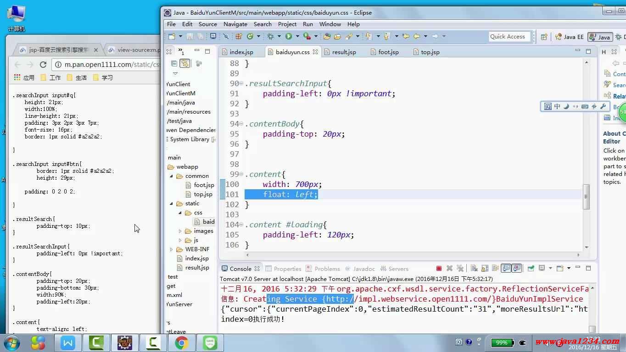This screenshot has width=626, height=352.
Task: Click the Save icon in Eclipse toolbar
Action: click(190, 36)
